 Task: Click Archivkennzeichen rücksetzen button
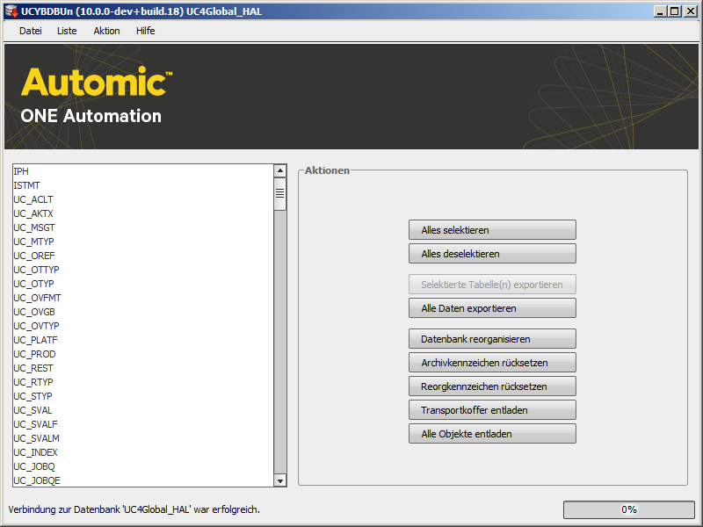tap(492, 363)
